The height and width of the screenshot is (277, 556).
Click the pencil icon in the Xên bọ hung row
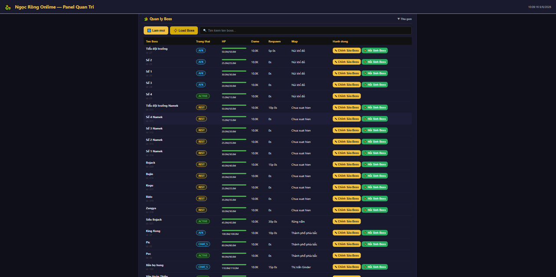[x=336, y=267]
